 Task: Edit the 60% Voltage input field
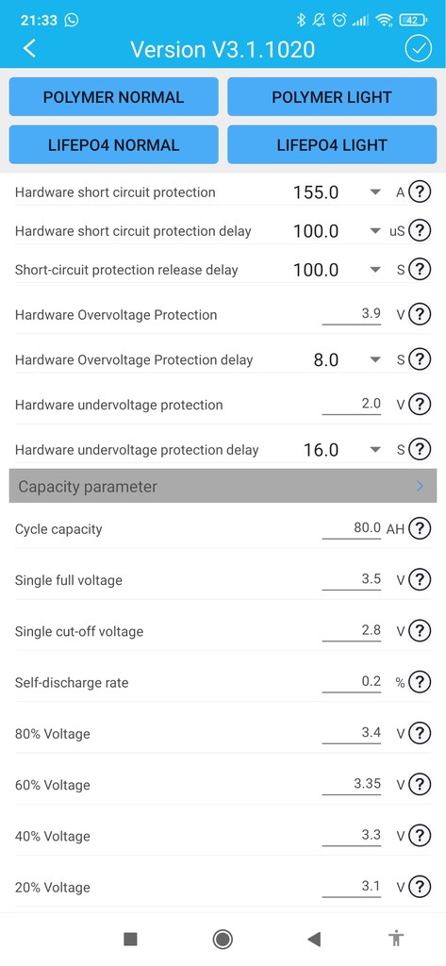[351, 784]
